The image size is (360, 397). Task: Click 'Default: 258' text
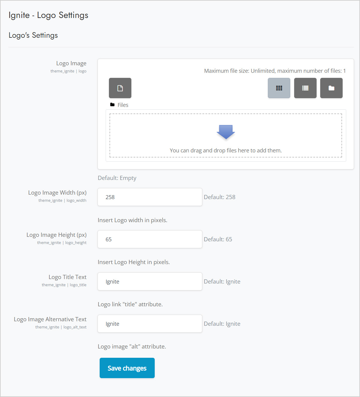coord(220,197)
